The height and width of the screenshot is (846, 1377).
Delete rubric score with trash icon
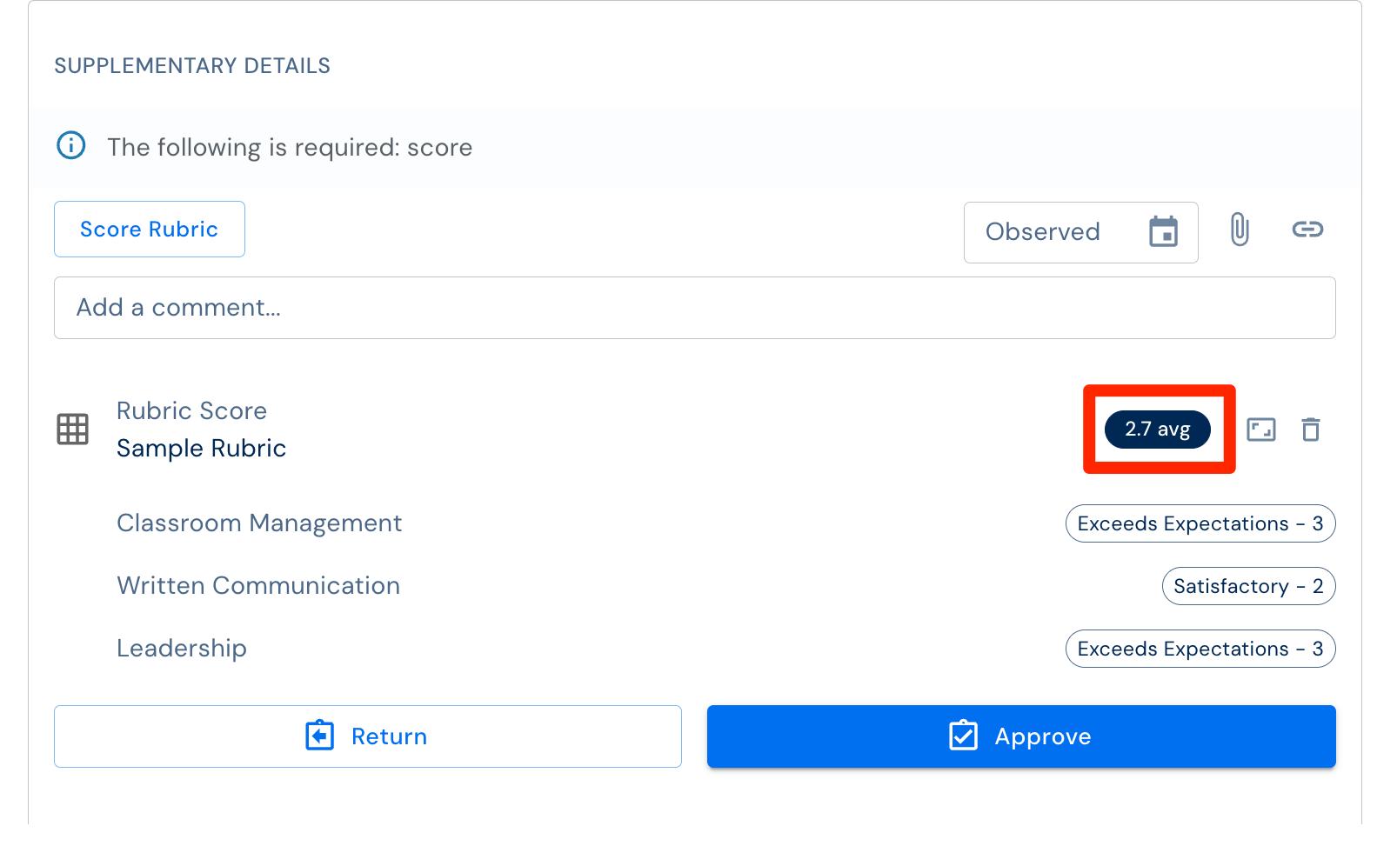tap(1311, 430)
